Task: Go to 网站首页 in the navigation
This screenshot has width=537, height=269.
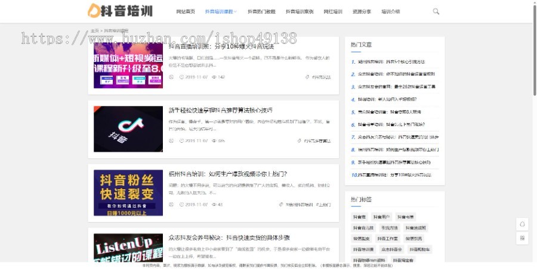Action: 186,12
